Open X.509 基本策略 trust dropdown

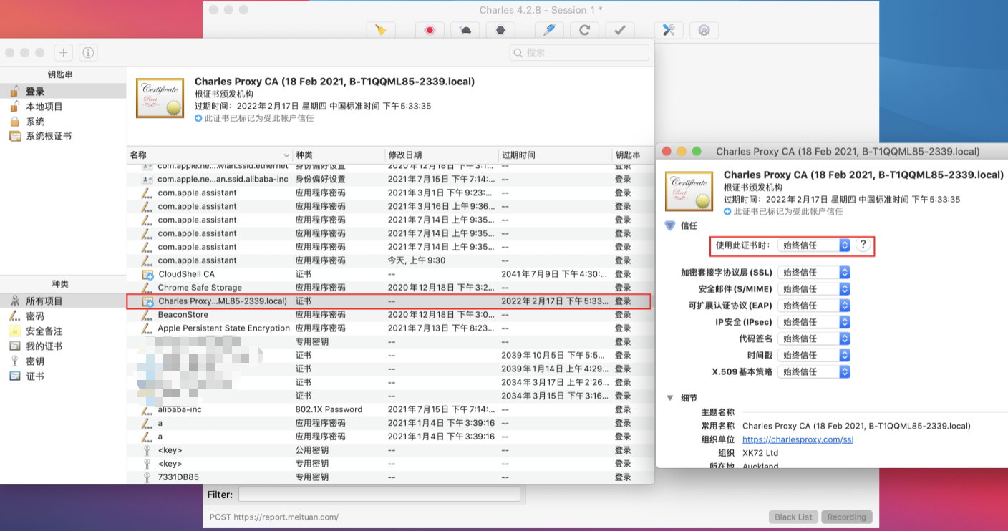(814, 371)
